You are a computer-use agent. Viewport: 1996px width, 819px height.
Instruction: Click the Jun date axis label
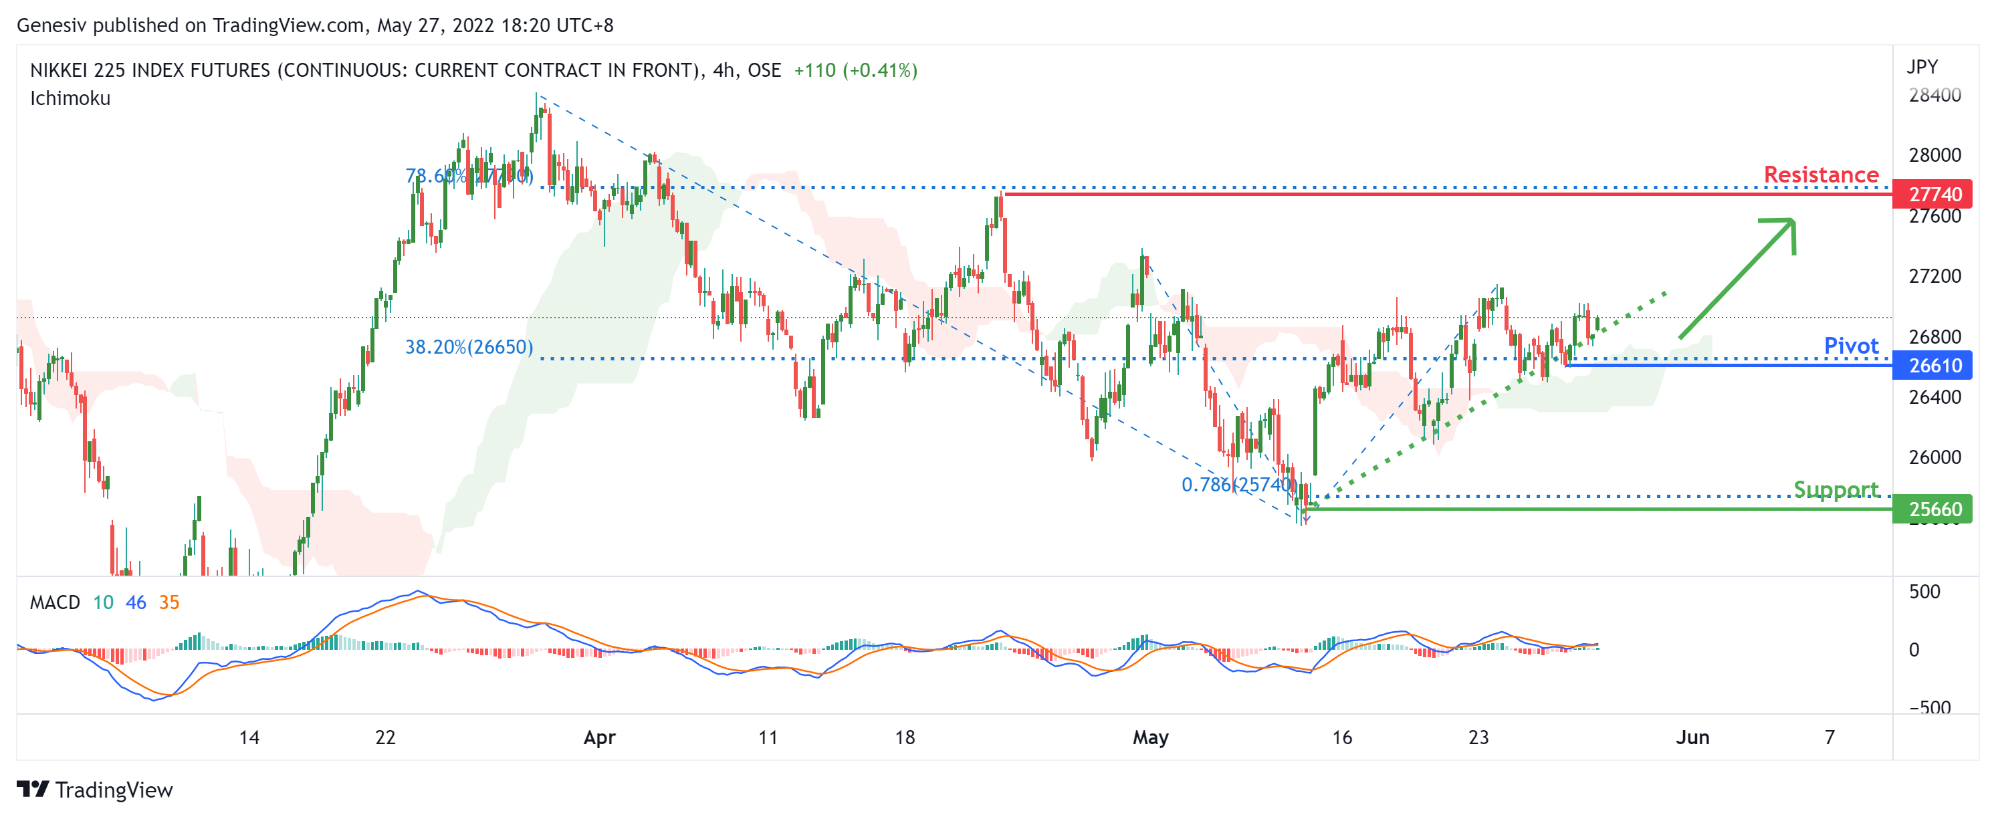coord(1692,737)
